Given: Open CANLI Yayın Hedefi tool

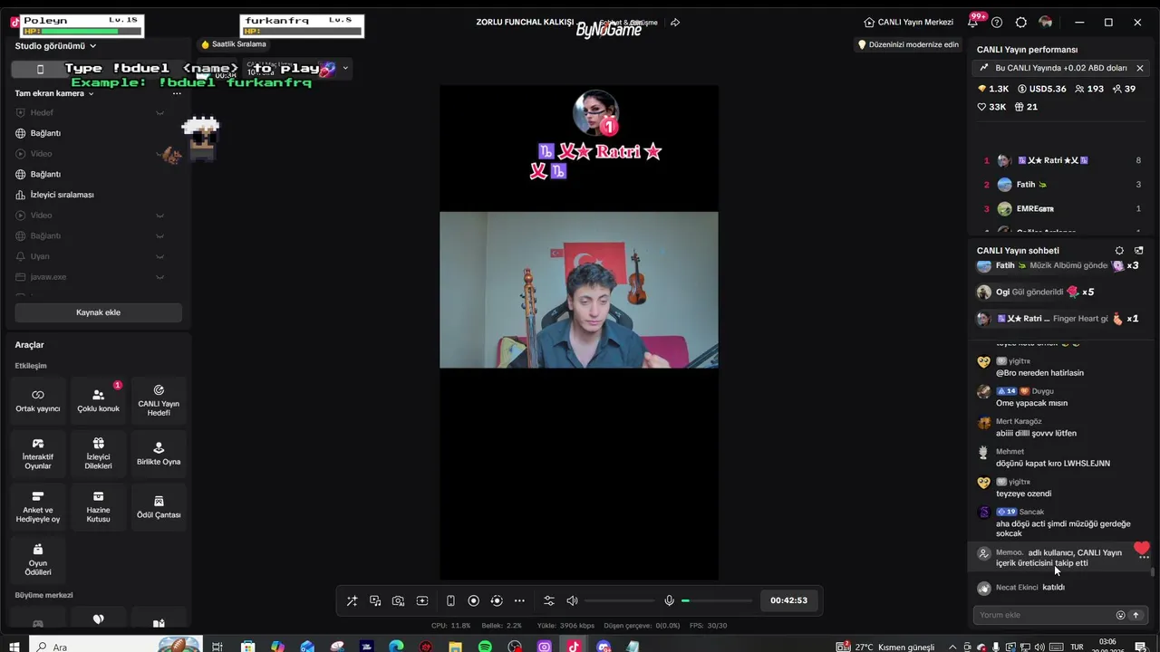Looking at the screenshot, I should [x=159, y=400].
